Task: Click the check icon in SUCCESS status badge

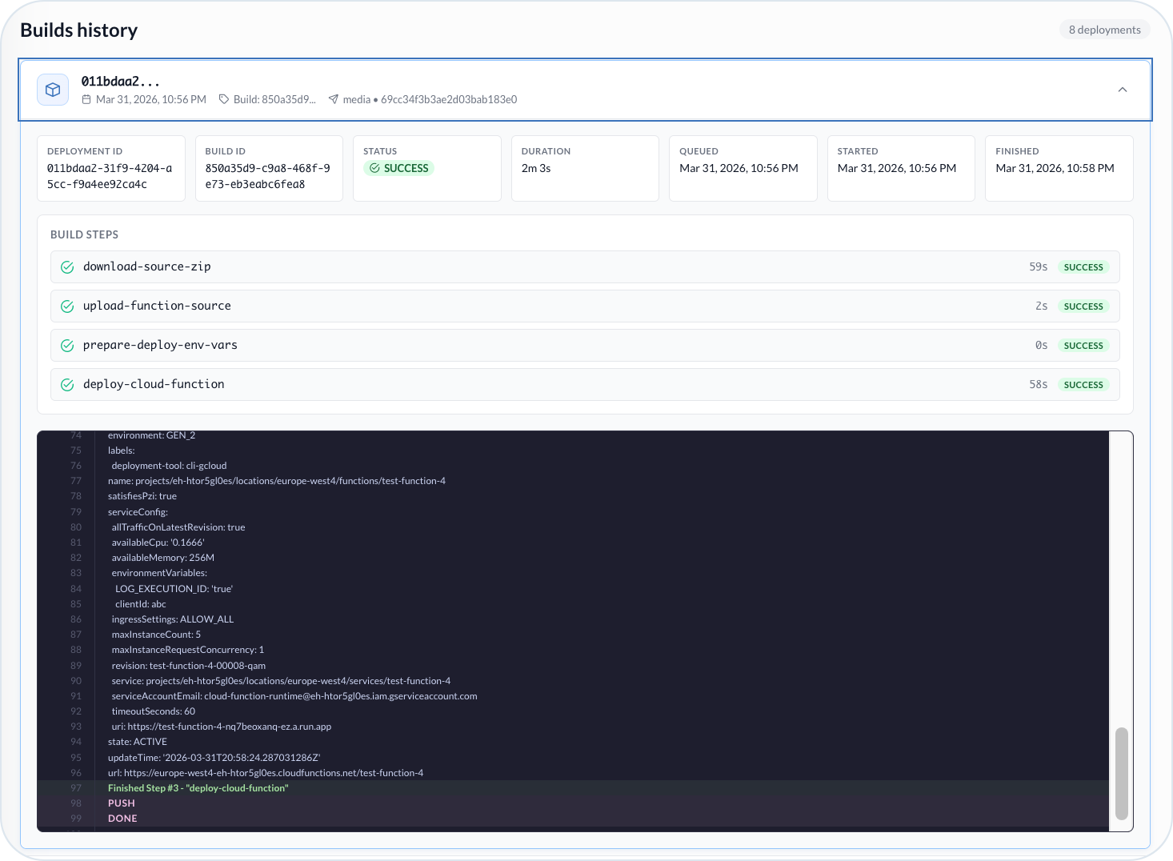Action: (x=374, y=168)
